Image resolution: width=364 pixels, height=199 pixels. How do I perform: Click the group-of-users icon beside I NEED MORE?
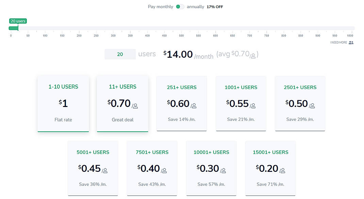pos(351,42)
